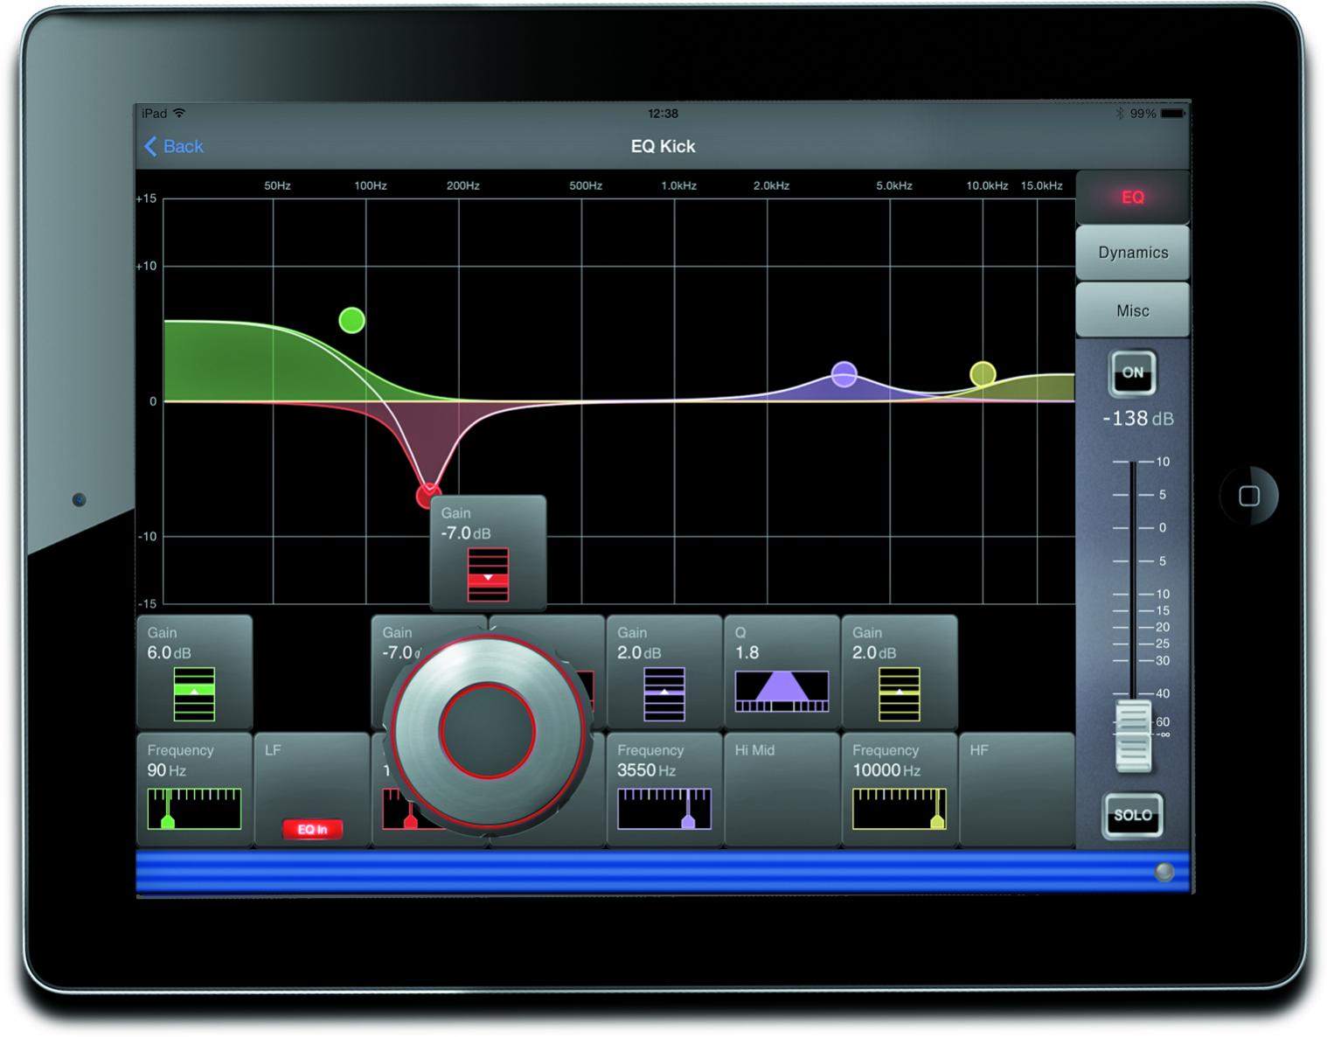Switch to the Misc tab
The image size is (1327, 1037).
(1133, 310)
